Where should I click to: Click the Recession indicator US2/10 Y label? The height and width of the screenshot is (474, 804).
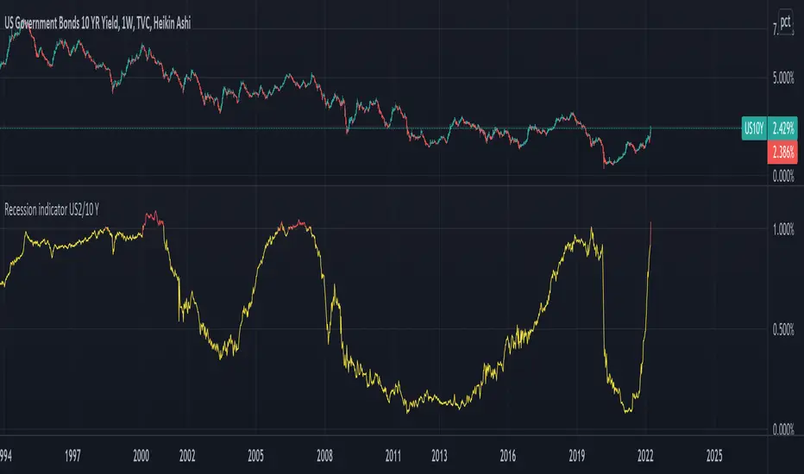point(51,209)
